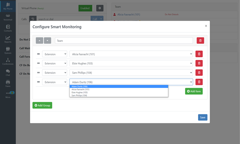This screenshot has width=240, height=144.
Task: Move the Team group down
Action: [x=47, y=41]
